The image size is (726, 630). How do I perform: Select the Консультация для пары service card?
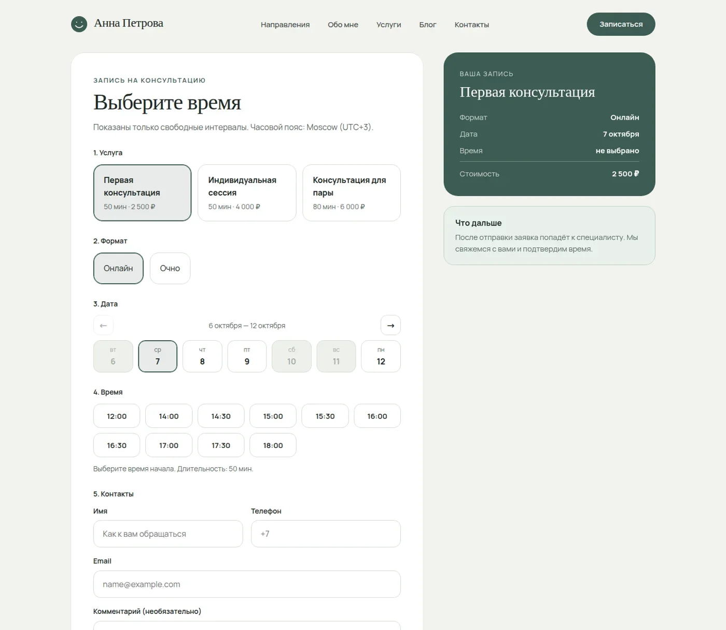(352, 193)
